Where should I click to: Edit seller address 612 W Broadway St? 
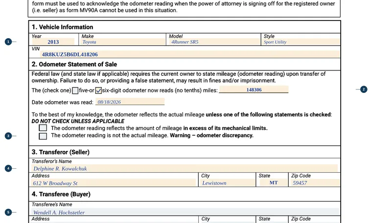(114, 183)
